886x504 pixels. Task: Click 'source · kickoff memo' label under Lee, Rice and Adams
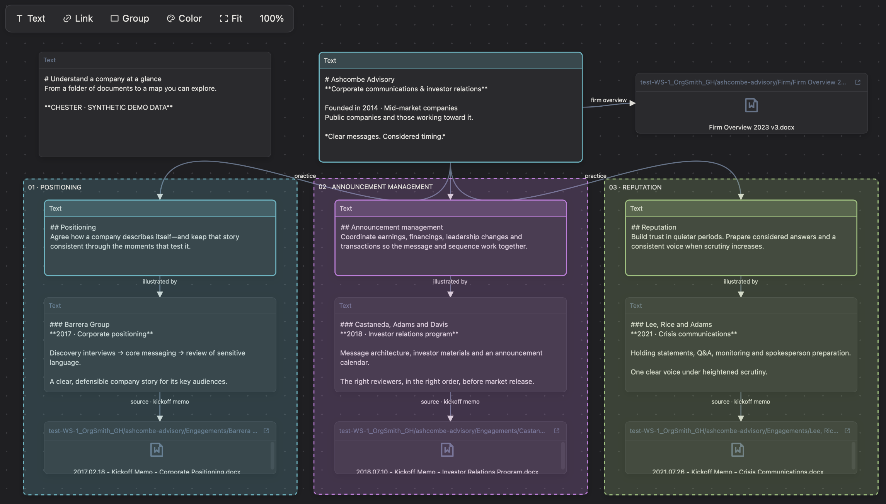tap(741, 402)
